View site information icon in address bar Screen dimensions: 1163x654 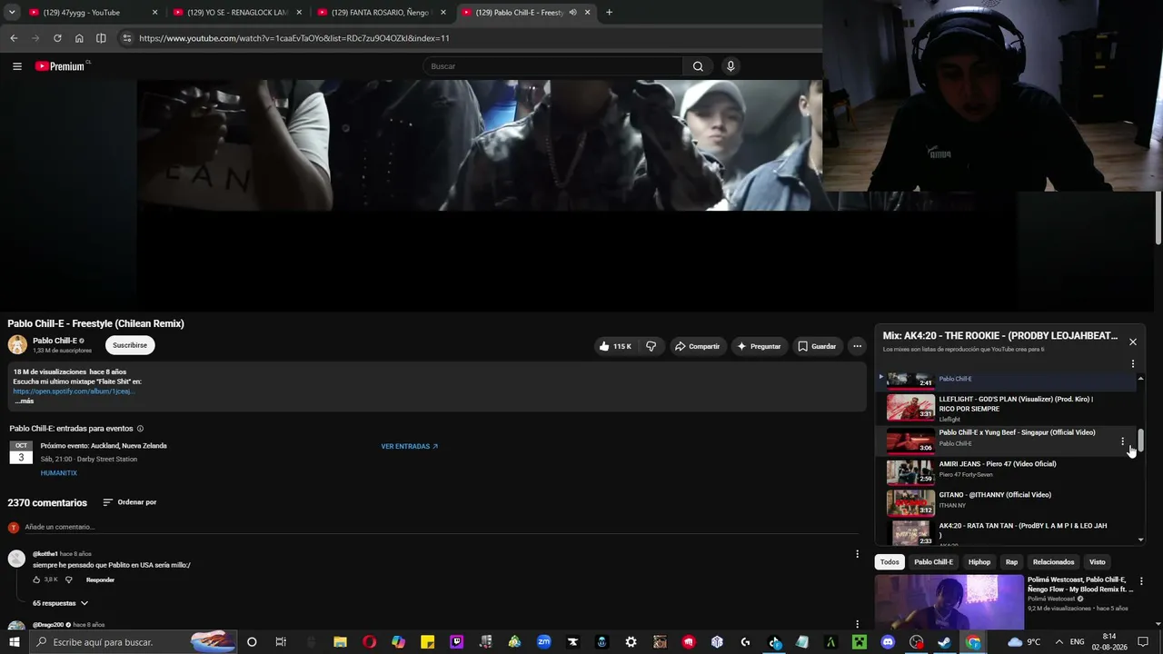[x=127, y=38]
